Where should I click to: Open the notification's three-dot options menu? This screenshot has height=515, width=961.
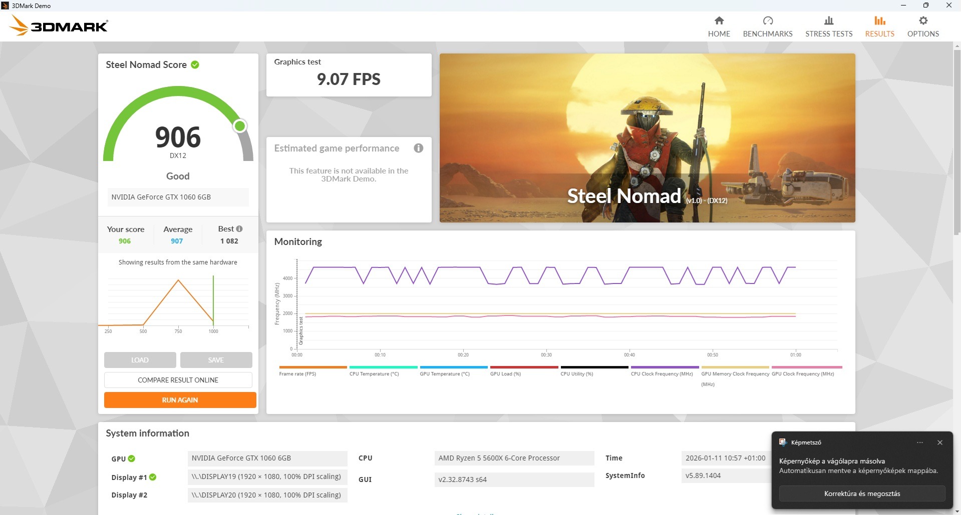[920, 442]
